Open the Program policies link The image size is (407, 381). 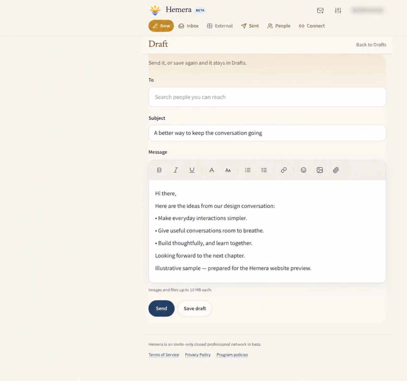[x=232, y=355]
